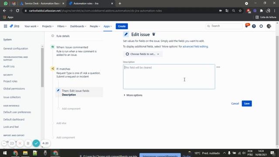Click the browser address bar

tap(121, 10)
